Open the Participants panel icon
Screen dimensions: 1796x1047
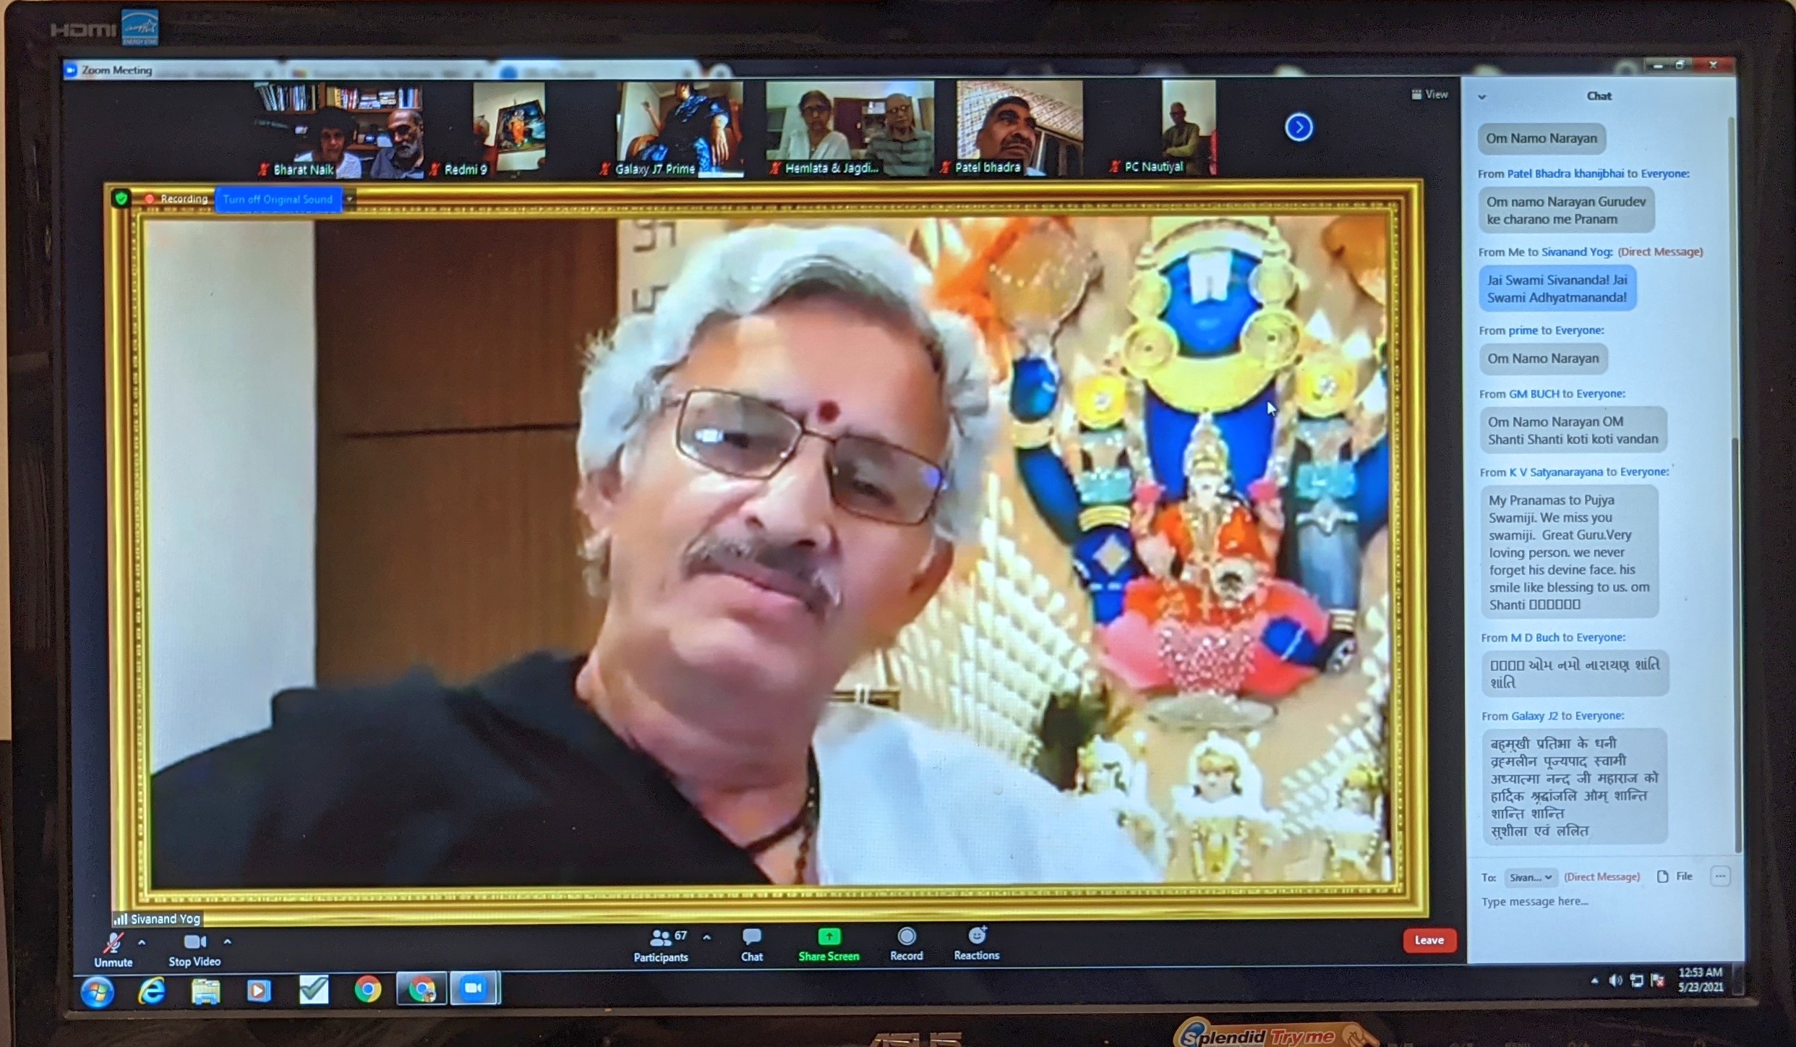[660, 938]
